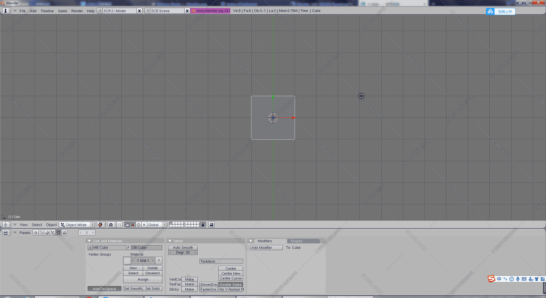
Task: Click the translate manipulator triangle icon
Action: click(133, 225)
